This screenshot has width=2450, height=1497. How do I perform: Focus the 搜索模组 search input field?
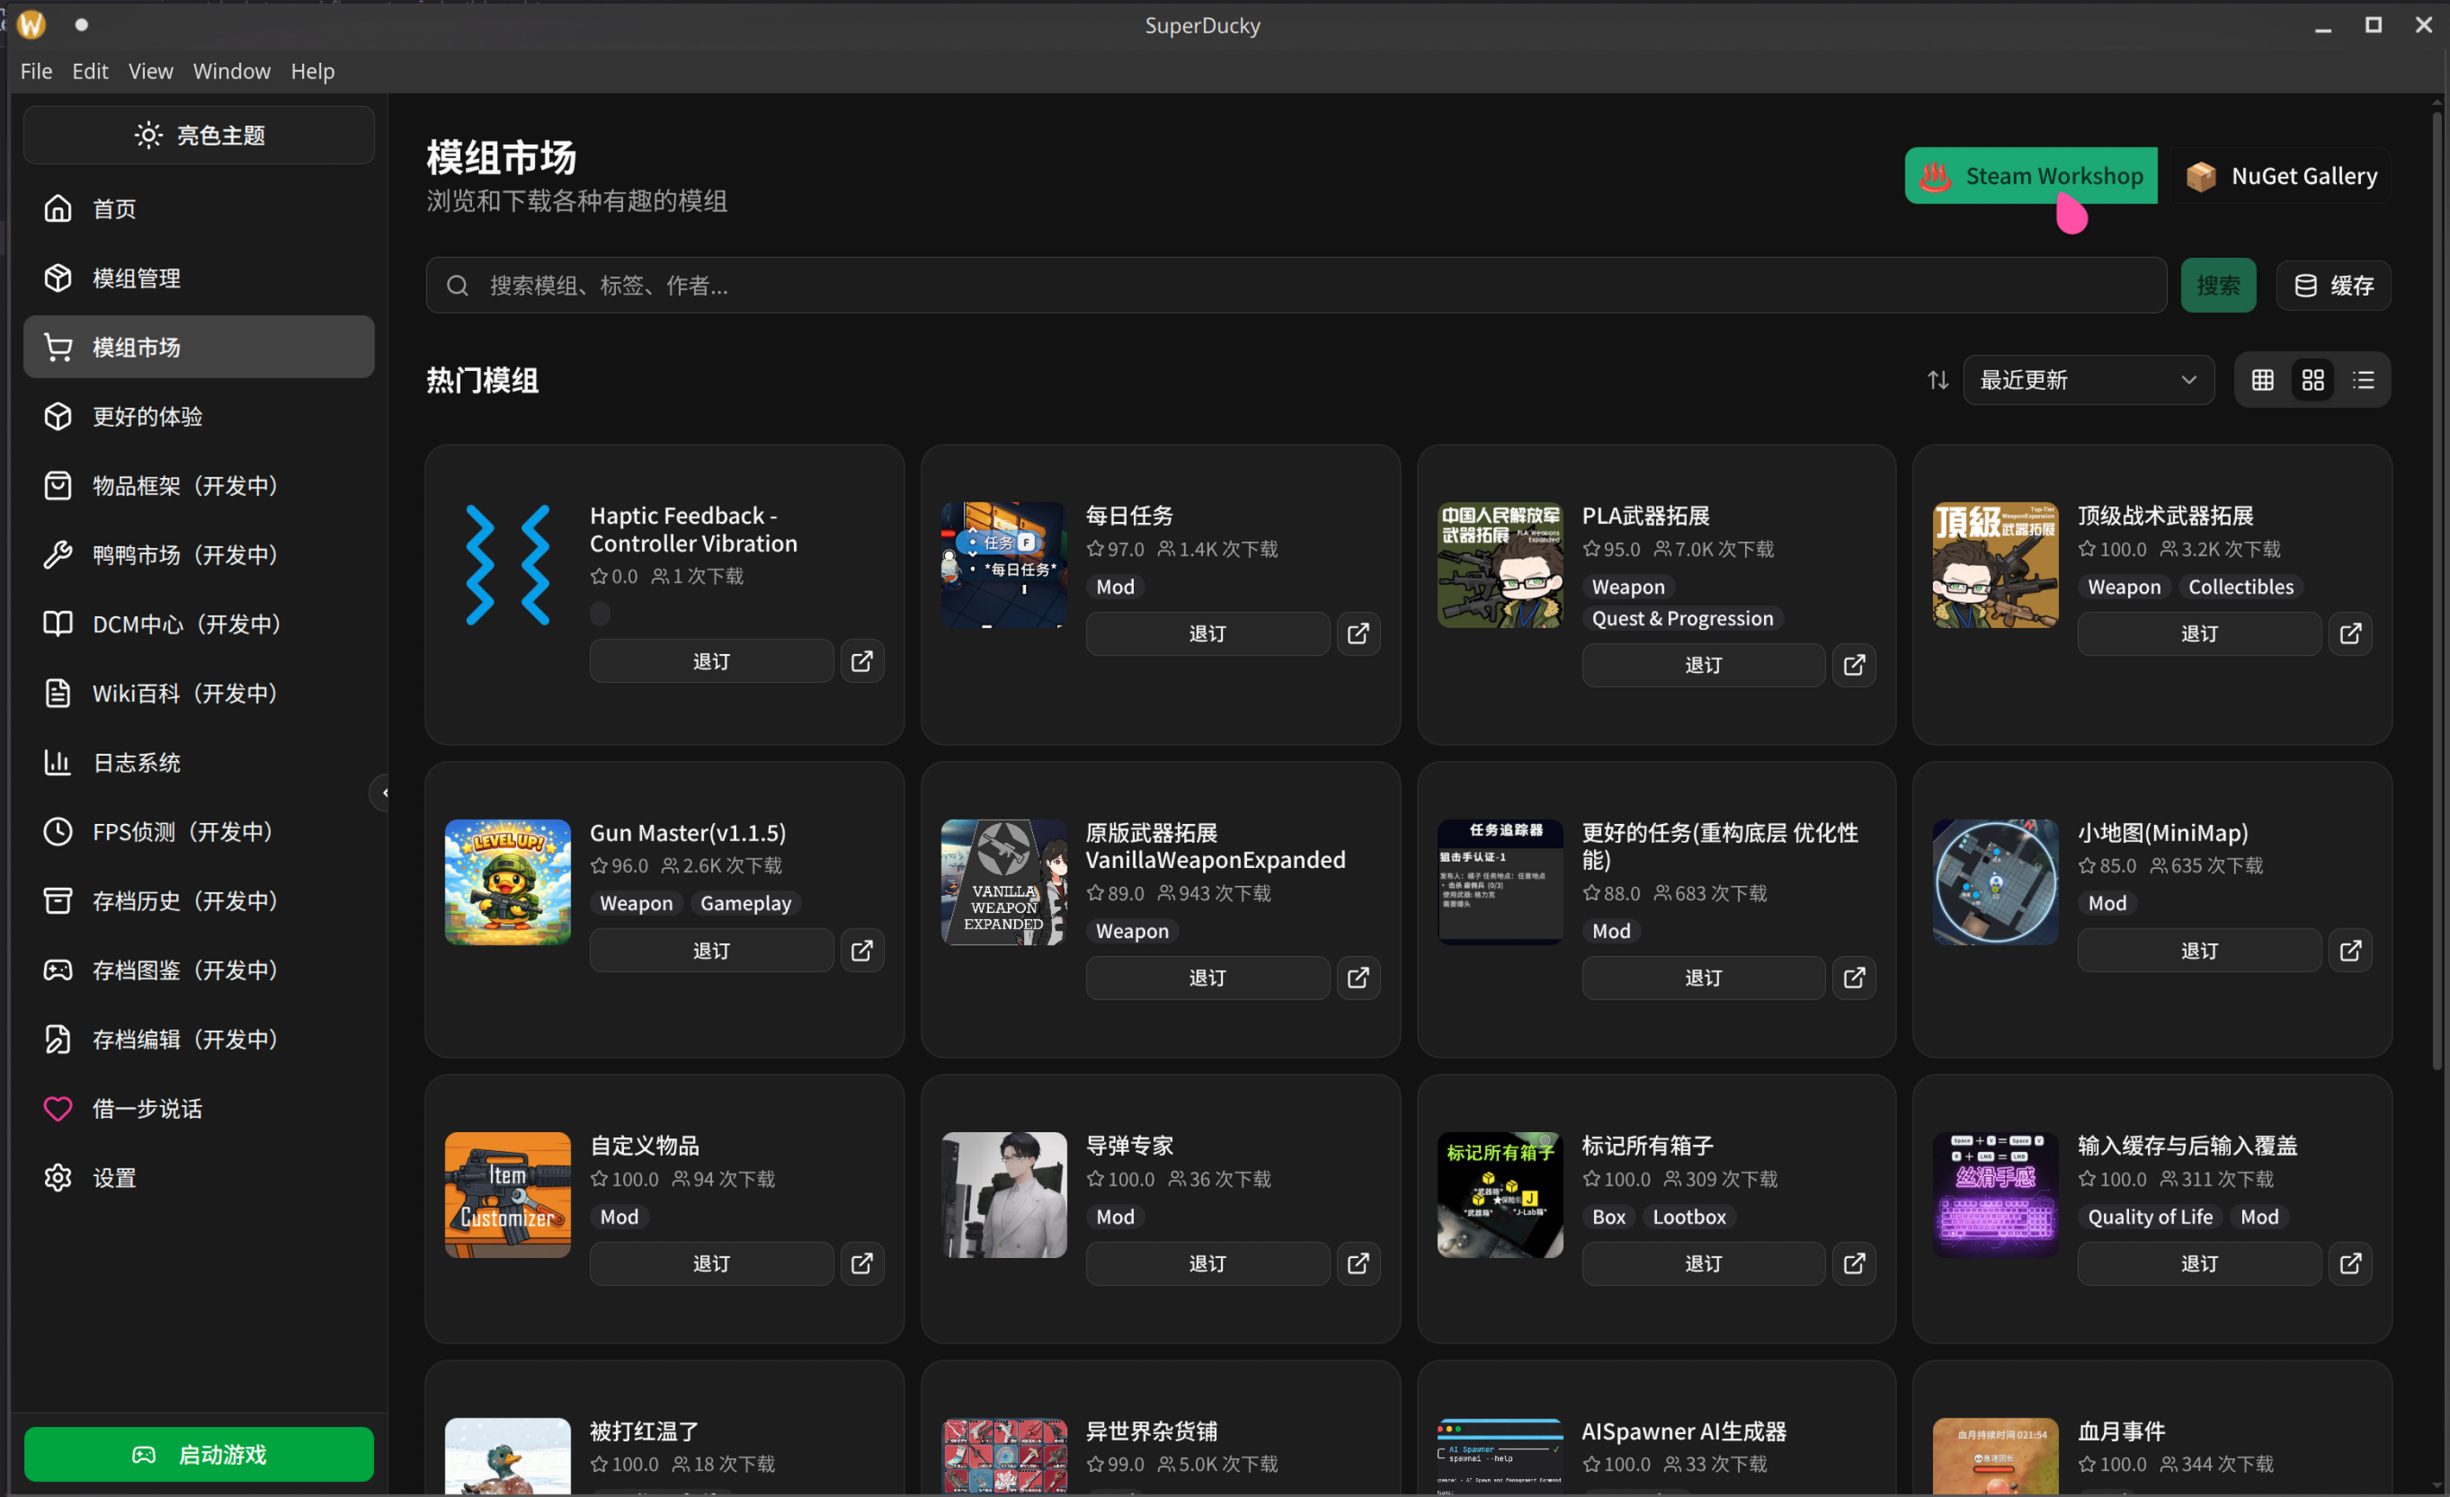[1293, 287]
